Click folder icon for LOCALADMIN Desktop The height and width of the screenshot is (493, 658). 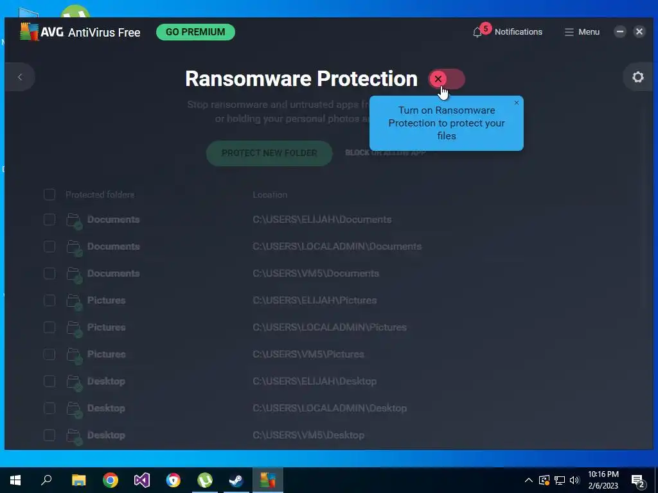coord(75,409)
